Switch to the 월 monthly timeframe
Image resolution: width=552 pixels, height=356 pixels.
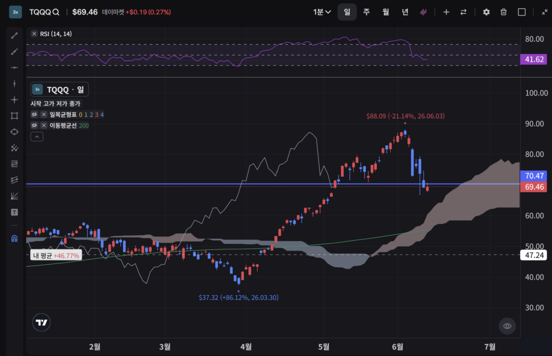386,12
